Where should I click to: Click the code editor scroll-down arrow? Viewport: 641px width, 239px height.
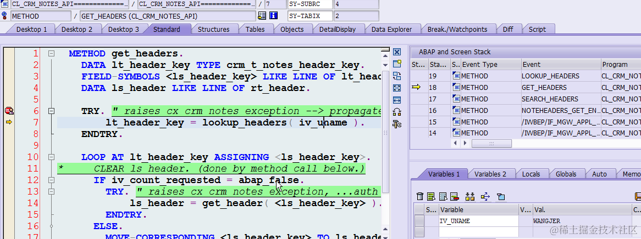point(385,65)
